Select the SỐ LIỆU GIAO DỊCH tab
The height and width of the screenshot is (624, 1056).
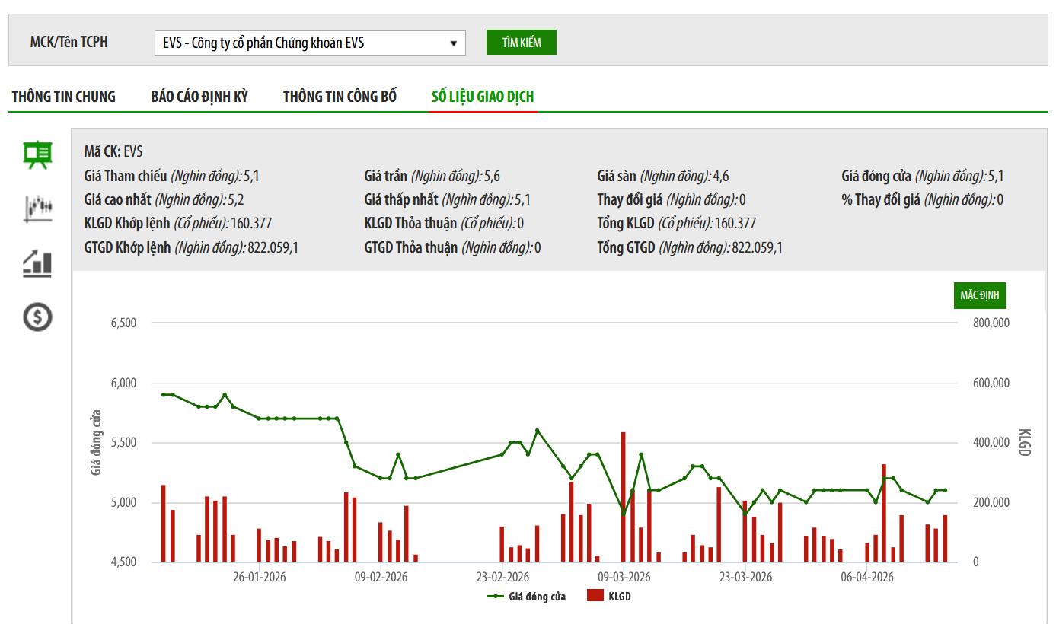point(483,97)
